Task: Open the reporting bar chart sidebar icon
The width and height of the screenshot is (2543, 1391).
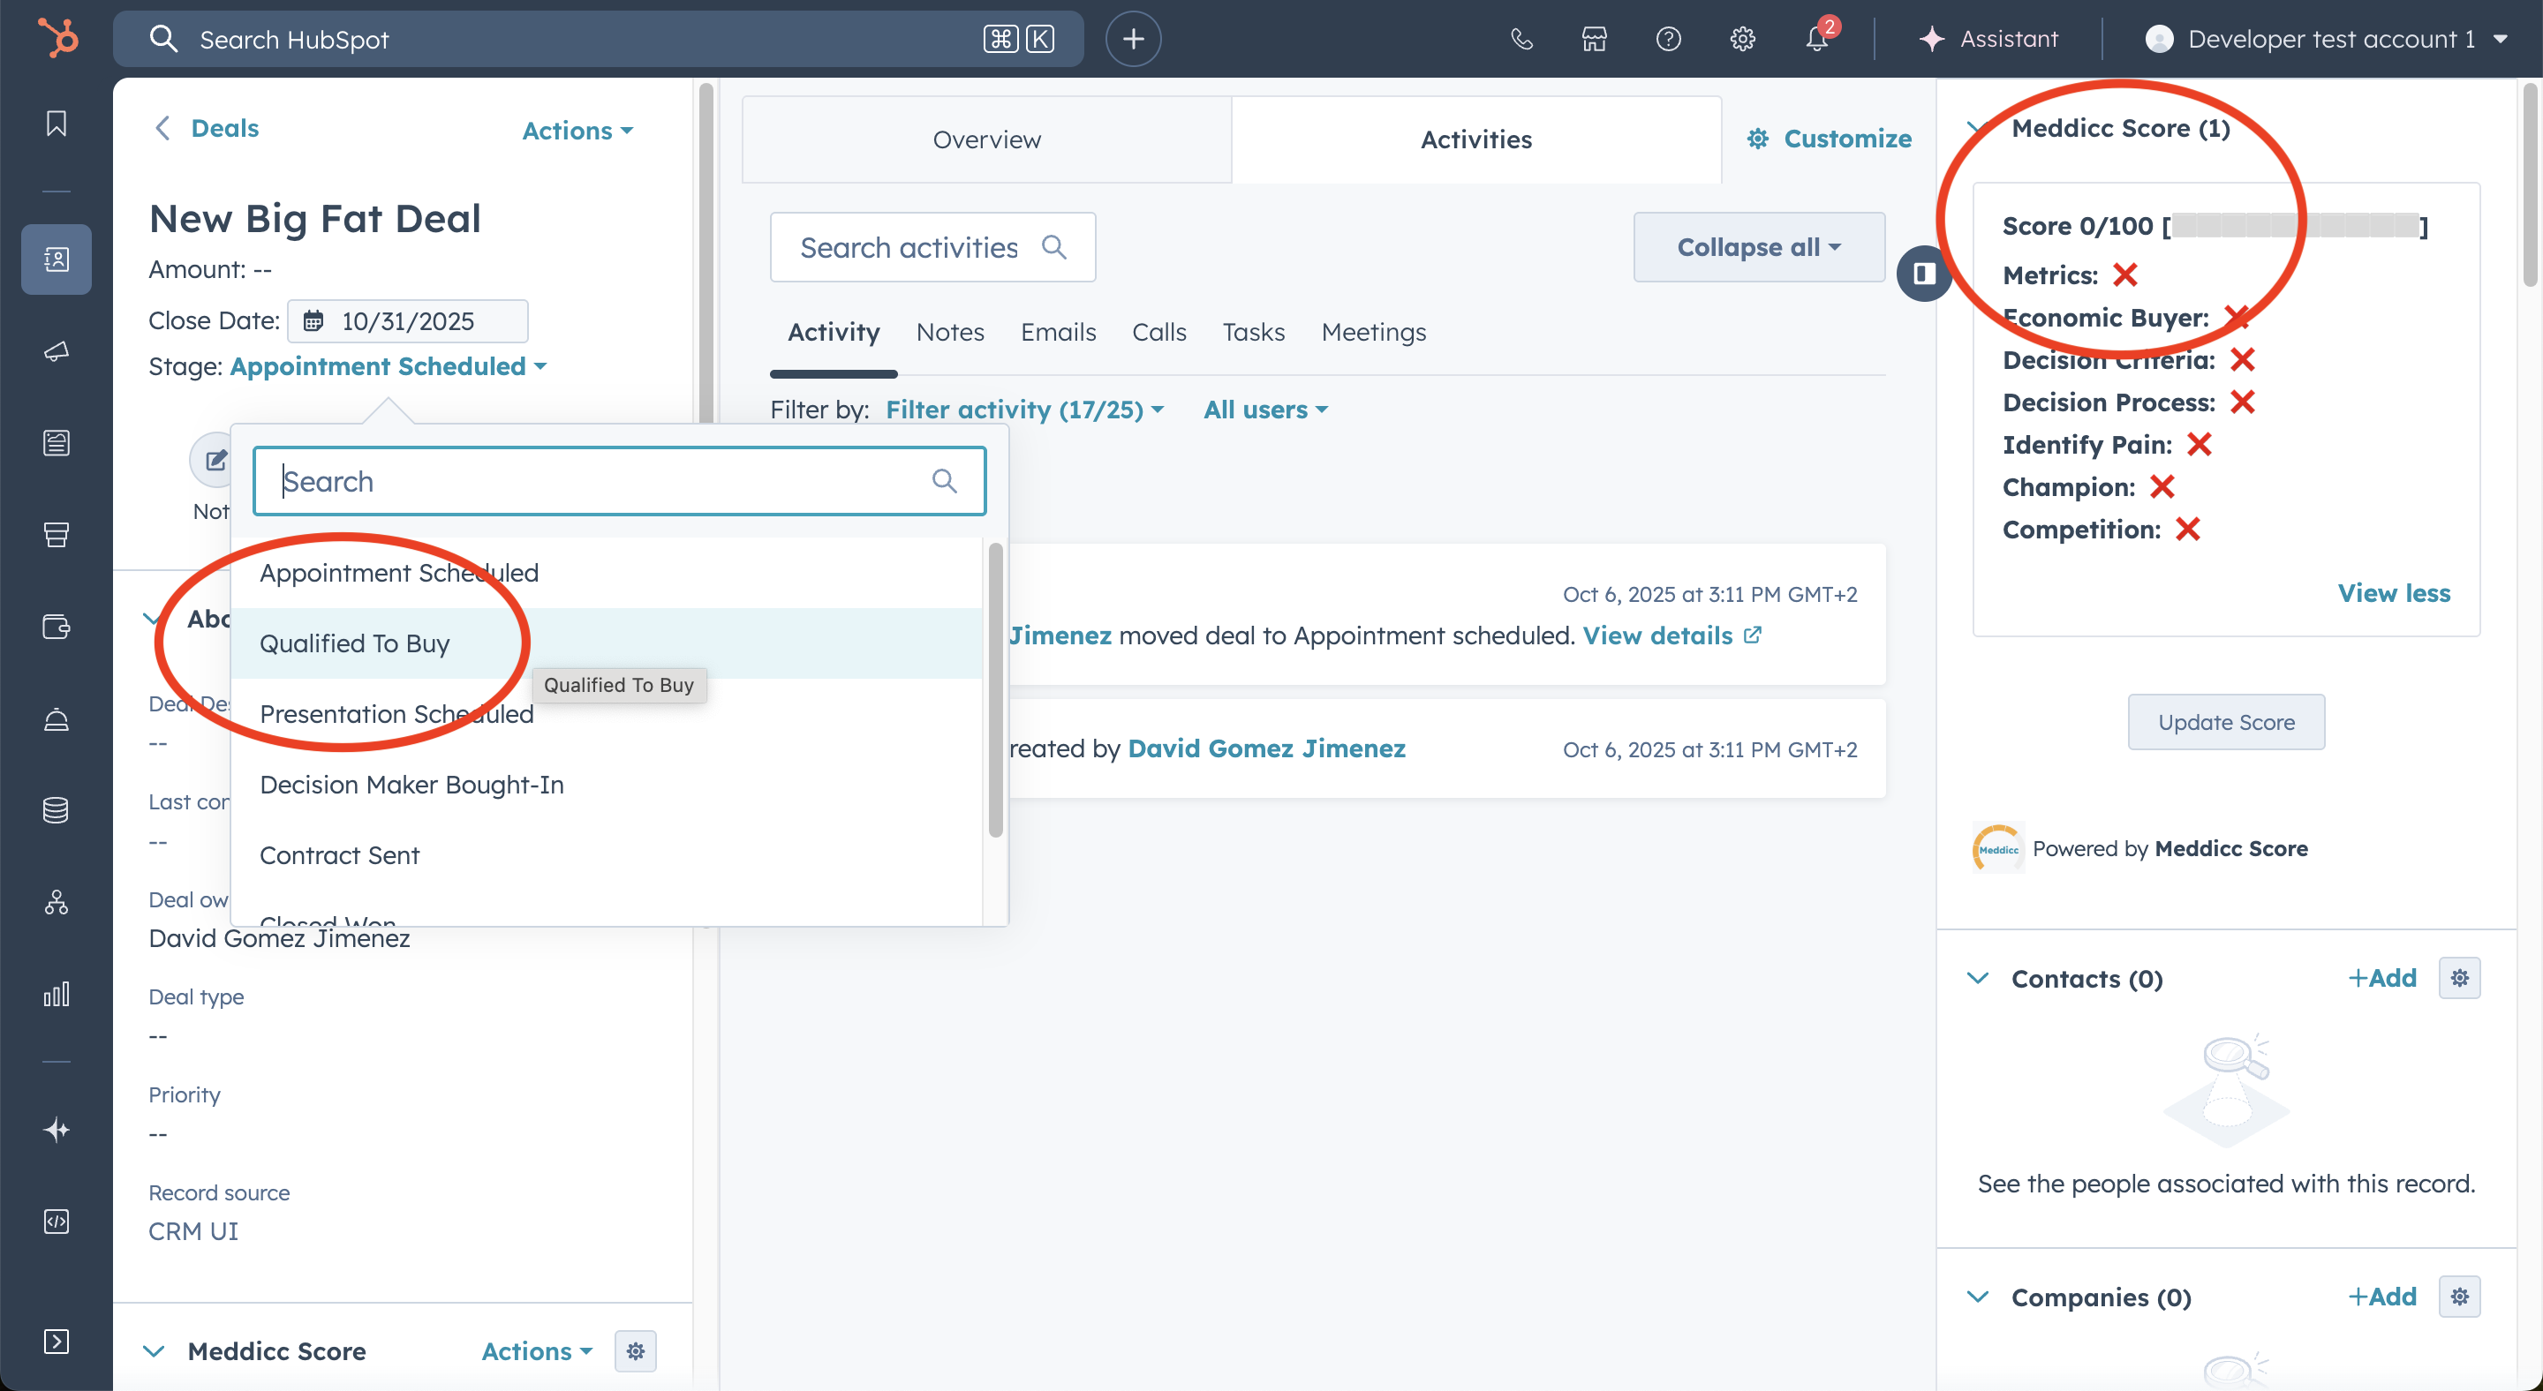Action: pos(57,994)
